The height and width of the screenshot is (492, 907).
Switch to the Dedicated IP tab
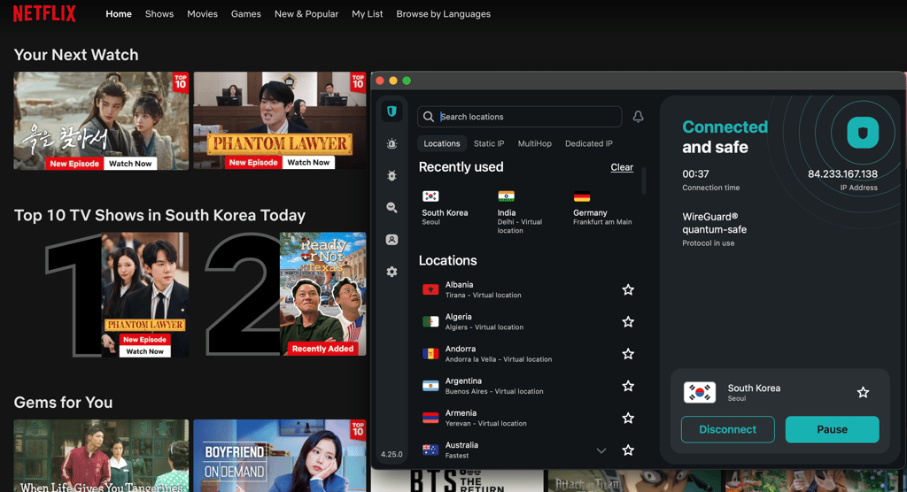pos(588,143)
